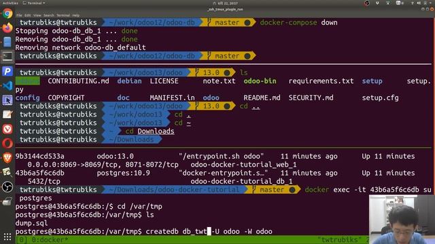Click 'Removing network odoo-db_default' line
The height and width of the screenshot is (244, 435).
click(80, 47)
